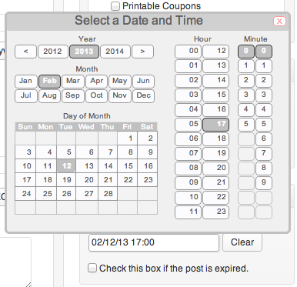The width and height of the screenshot is (297, 287).
Task: Set hour to 23
Action: tap(216, 212)
